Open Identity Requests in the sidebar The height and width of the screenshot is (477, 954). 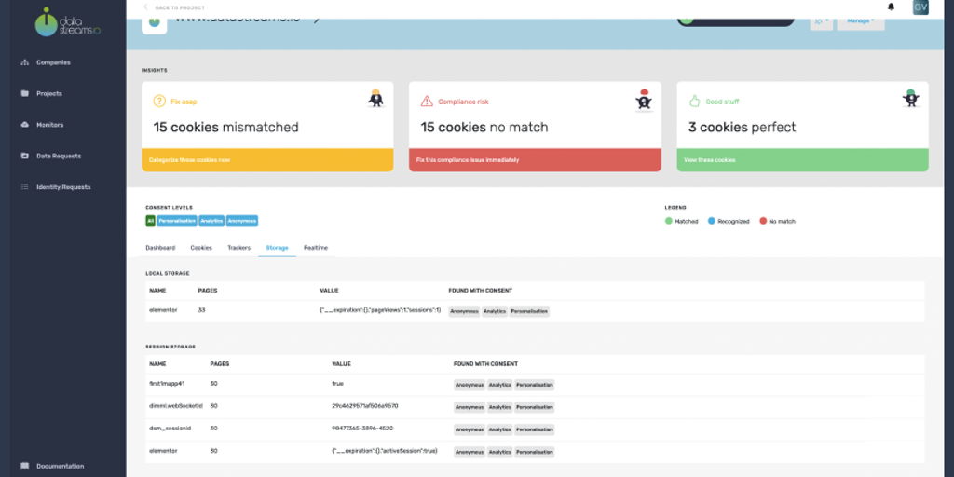pos(63,186)
